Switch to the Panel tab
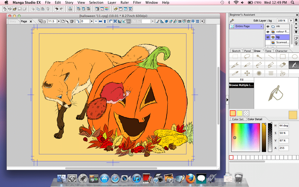This screenshot has height=187, width=299. (x=247, y=51)
